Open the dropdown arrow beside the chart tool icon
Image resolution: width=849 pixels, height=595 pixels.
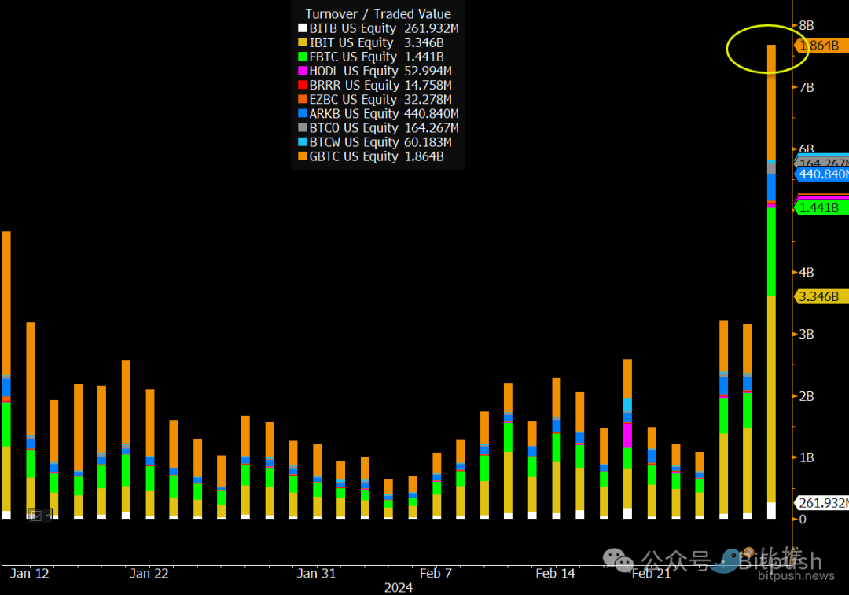tap(46, 515)
